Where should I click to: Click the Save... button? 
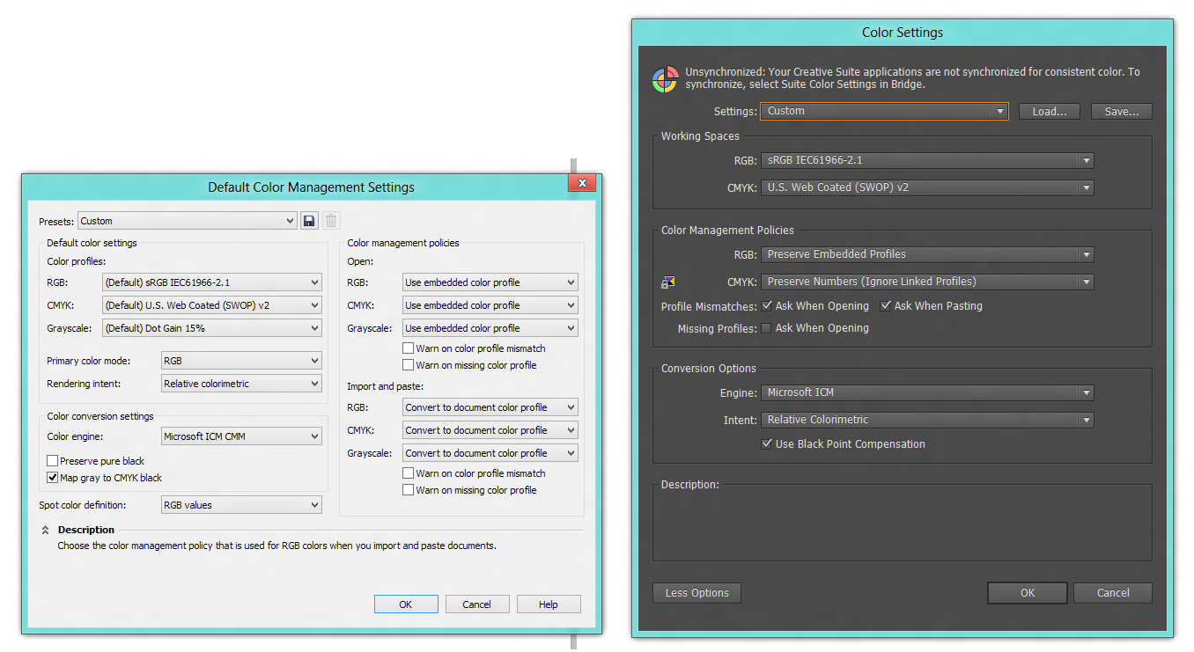click(x=1122, y=112)
